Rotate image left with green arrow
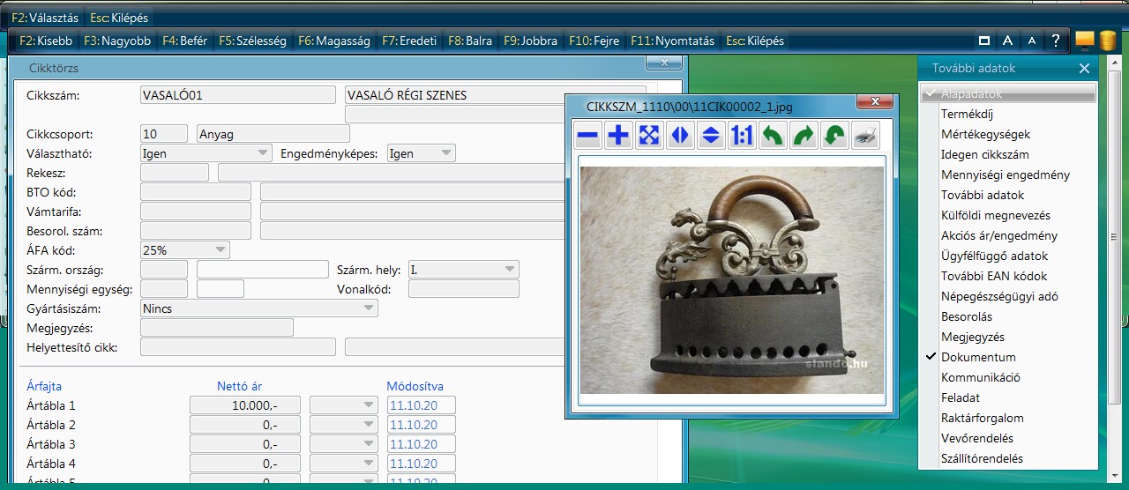The width and height of the screenshot is (1129, 490). 774,136
